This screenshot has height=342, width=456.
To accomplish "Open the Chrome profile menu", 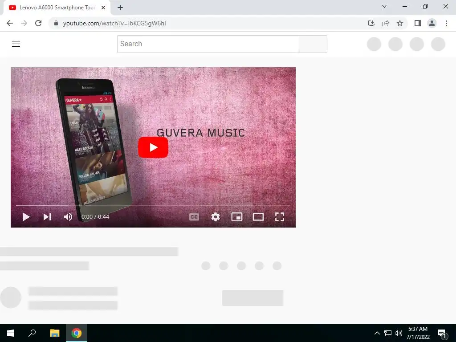I will tap(432, 23).
